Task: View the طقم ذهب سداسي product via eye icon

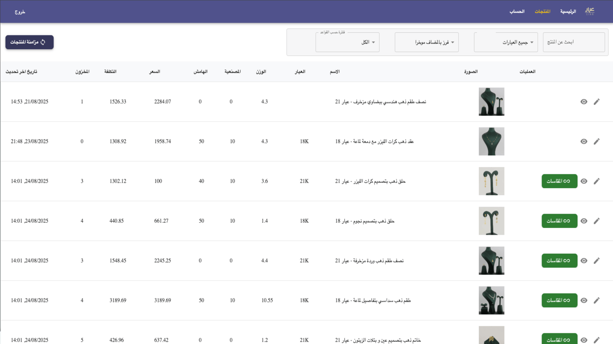Action: click(x=584, y=301)
